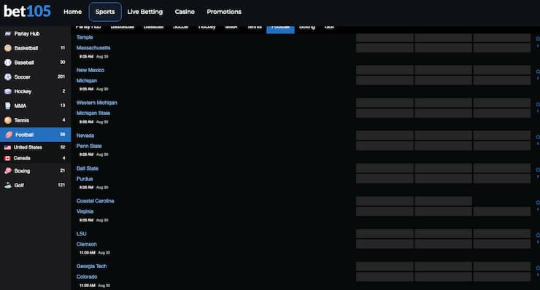The image size is (540, 290).
Task: Expand more bets for Western Michigan game
Action: [538, 111]
